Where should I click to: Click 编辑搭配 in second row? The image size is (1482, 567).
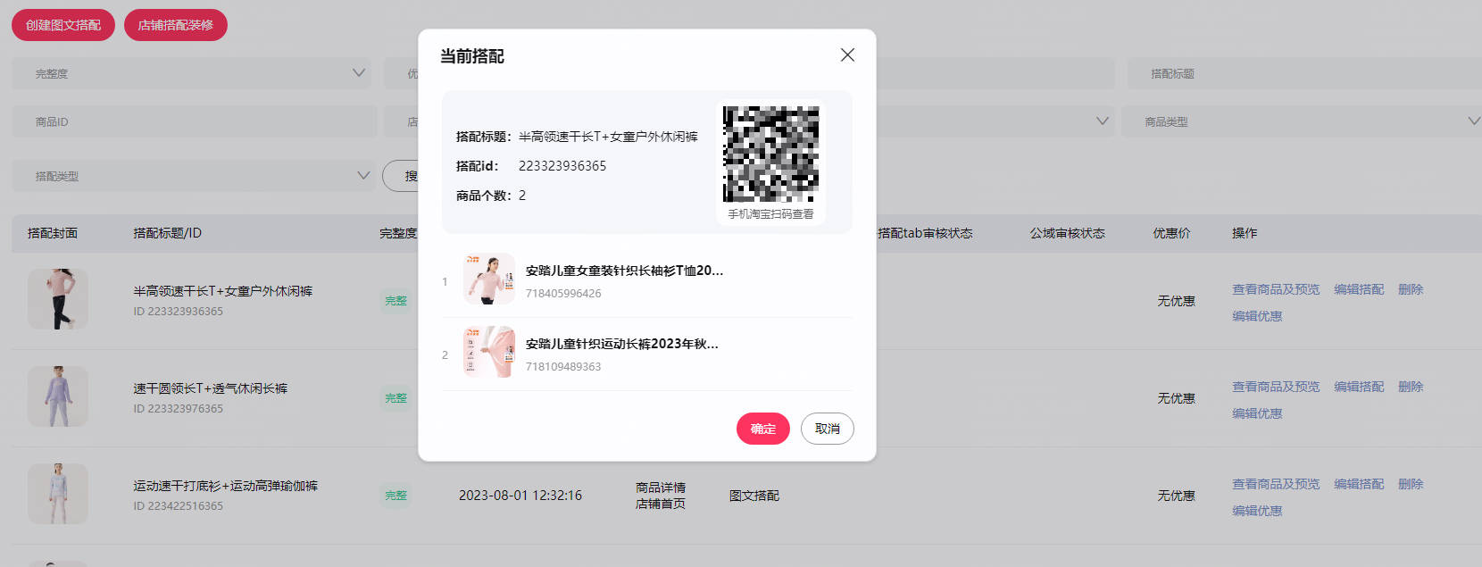pos(1359,387)
